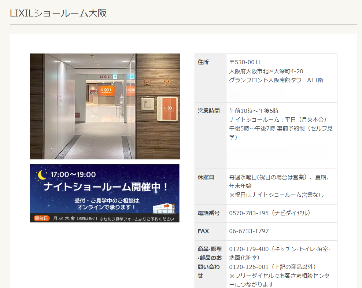Click the orange 開催日 badge in the banner
This screenshot has width=362, height=288.
(41, 218)
